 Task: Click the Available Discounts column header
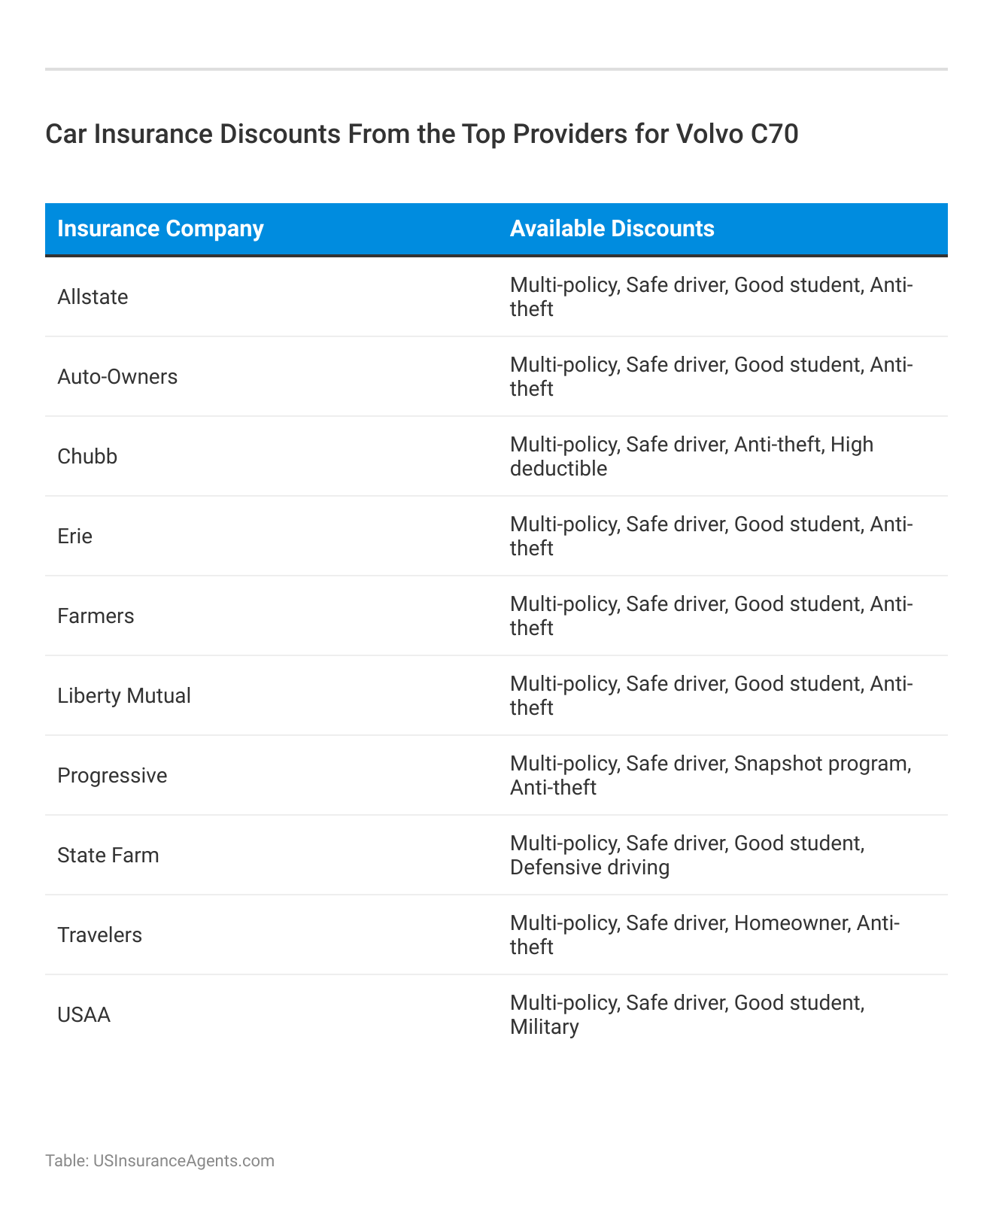point(612,229)
